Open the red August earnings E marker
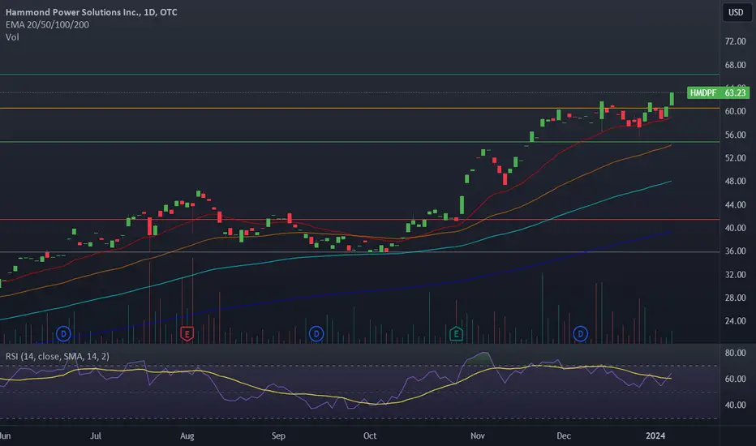The image size is (756, 446). [x=187, y=333]
